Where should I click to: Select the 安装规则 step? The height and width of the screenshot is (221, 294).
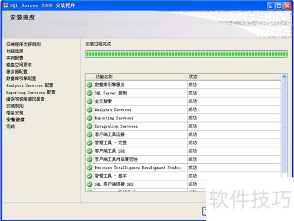tap(15, 106)
